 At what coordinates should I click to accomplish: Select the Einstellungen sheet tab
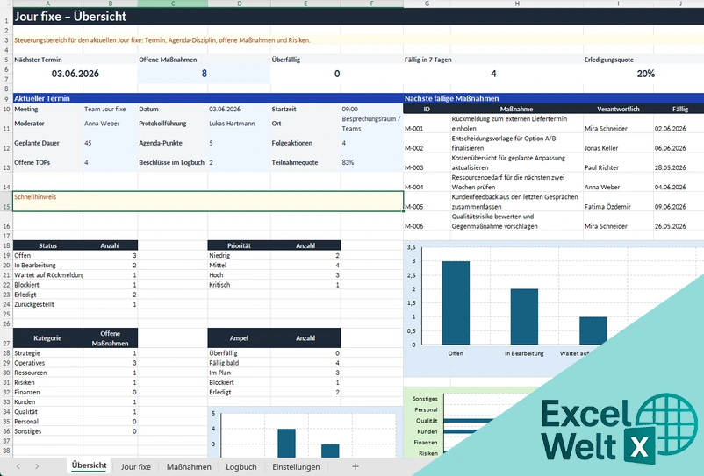(296, 466)
